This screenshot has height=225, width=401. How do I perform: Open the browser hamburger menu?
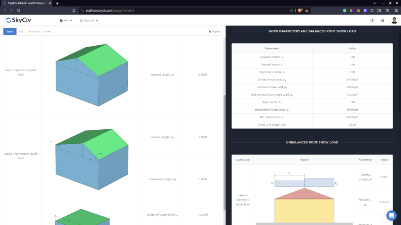click(x=396, y=11)
